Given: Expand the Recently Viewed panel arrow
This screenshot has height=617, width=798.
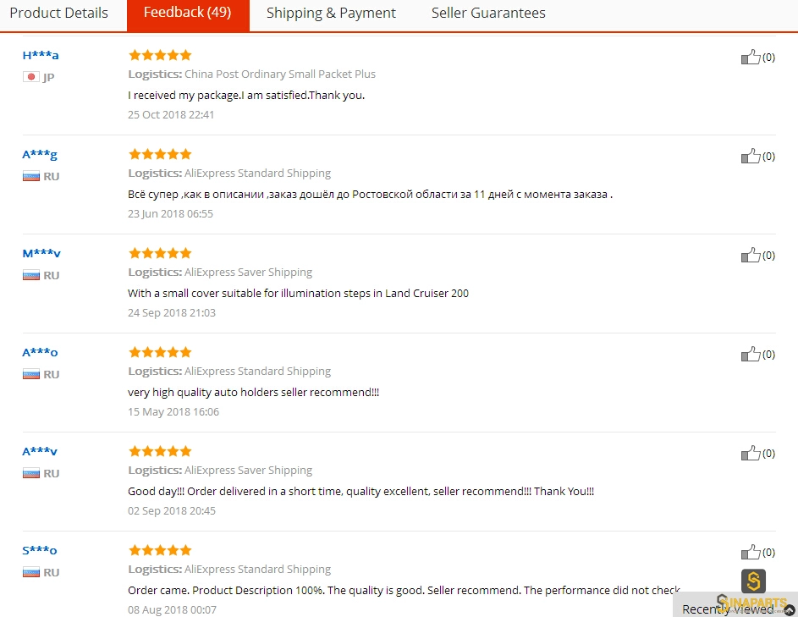Looking at the screenshot, I should pyautogui.click(x=790, y=609).
